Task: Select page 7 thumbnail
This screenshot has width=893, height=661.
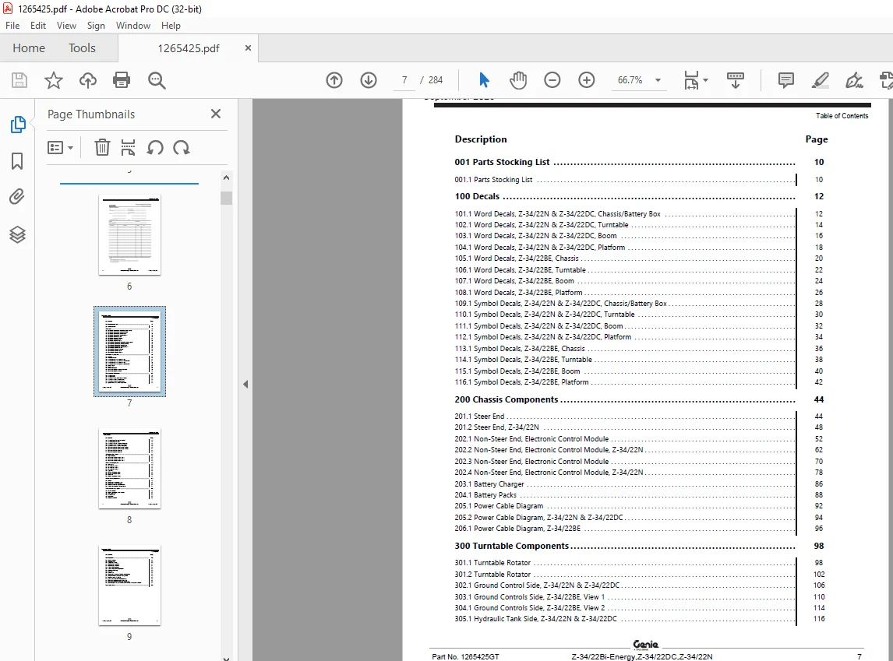Action: (129, 352)
